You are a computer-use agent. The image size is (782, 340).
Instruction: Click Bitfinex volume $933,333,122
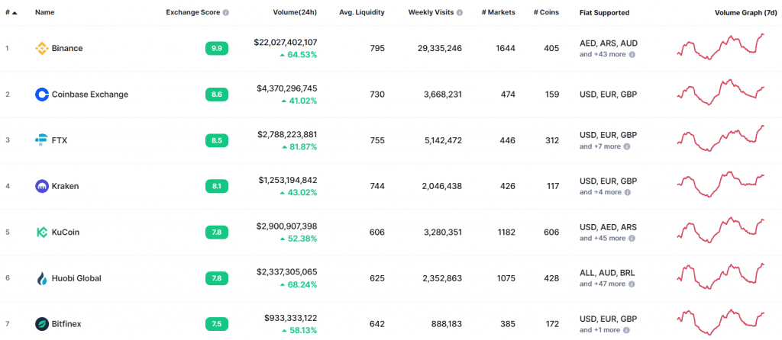(291, 318)
